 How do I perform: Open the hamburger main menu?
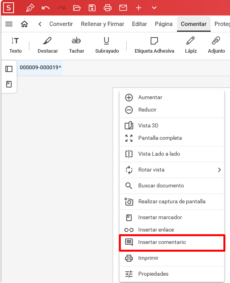[9, 24]
